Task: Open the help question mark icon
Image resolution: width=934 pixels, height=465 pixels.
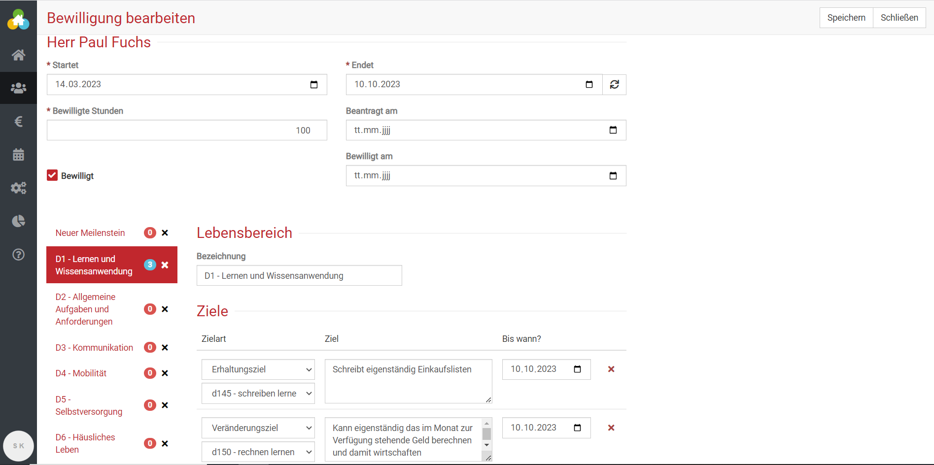Action: pos(18,255)
